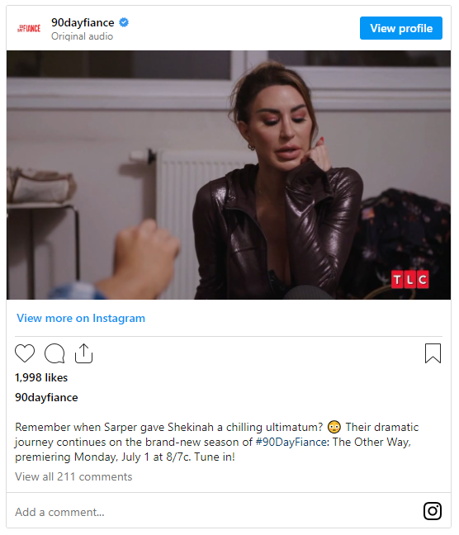Click the flushed face emoji in the caption
The width and height of the screenshot is (459, 535).
[x=334, y=427]
